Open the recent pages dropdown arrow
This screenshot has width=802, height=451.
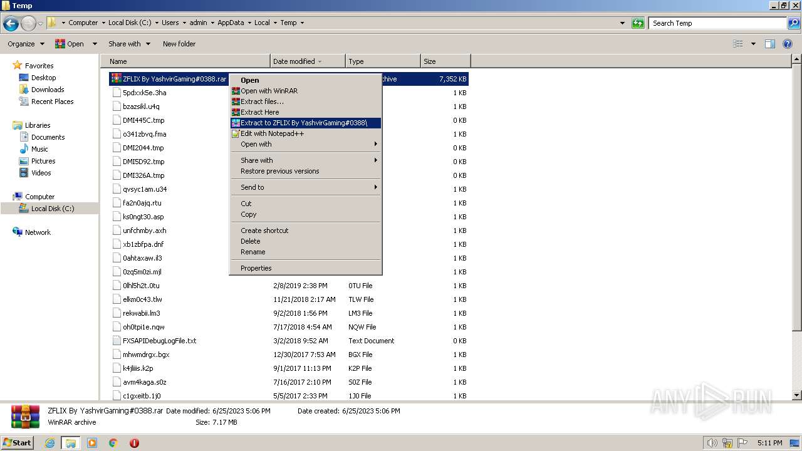(41, 24)
